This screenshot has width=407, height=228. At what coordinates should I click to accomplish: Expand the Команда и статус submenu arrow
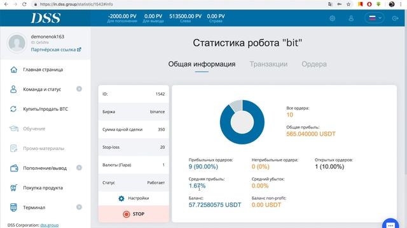(79, 89)
